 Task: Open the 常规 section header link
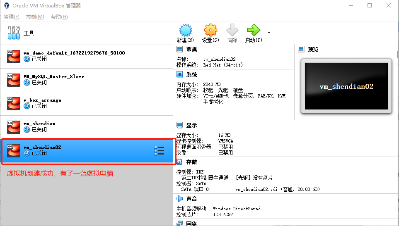tap(191, 49)
